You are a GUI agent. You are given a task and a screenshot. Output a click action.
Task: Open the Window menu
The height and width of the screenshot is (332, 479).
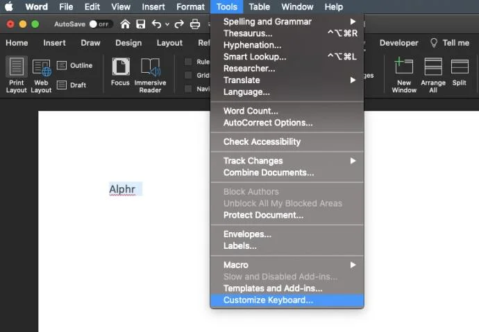point(297,7)
